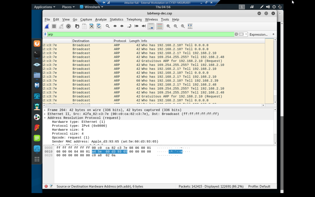
Task: Launch Firefox from the dock
Action: pyautogui.click(x=37, y=44)
